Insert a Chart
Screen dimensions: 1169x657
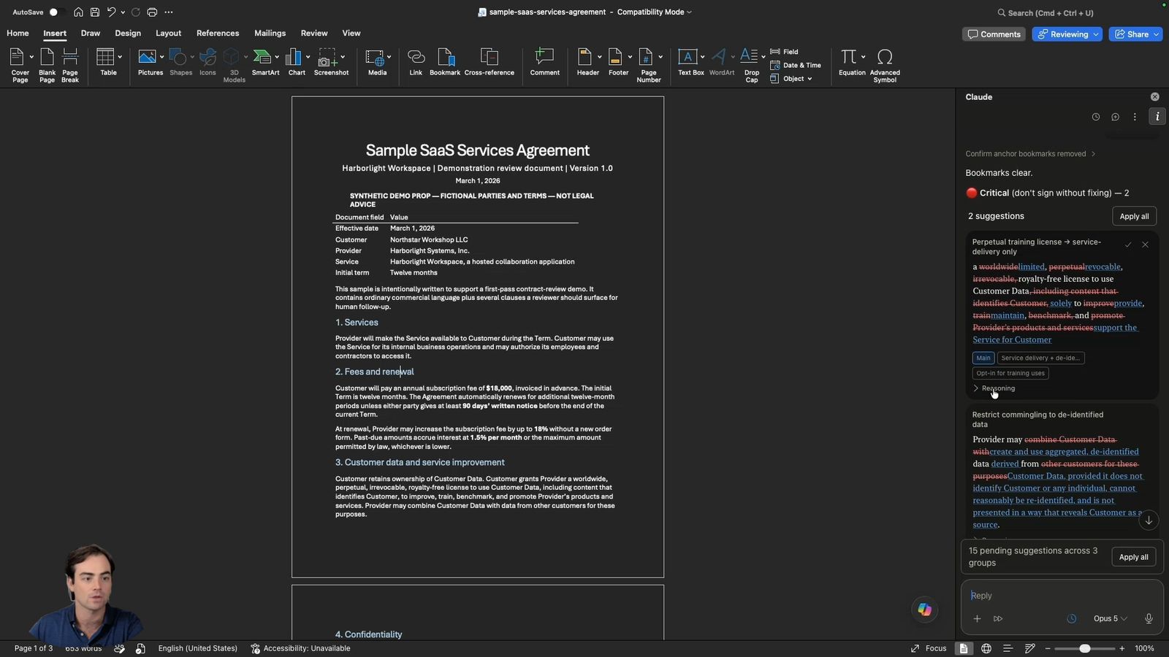click(297, 61)
